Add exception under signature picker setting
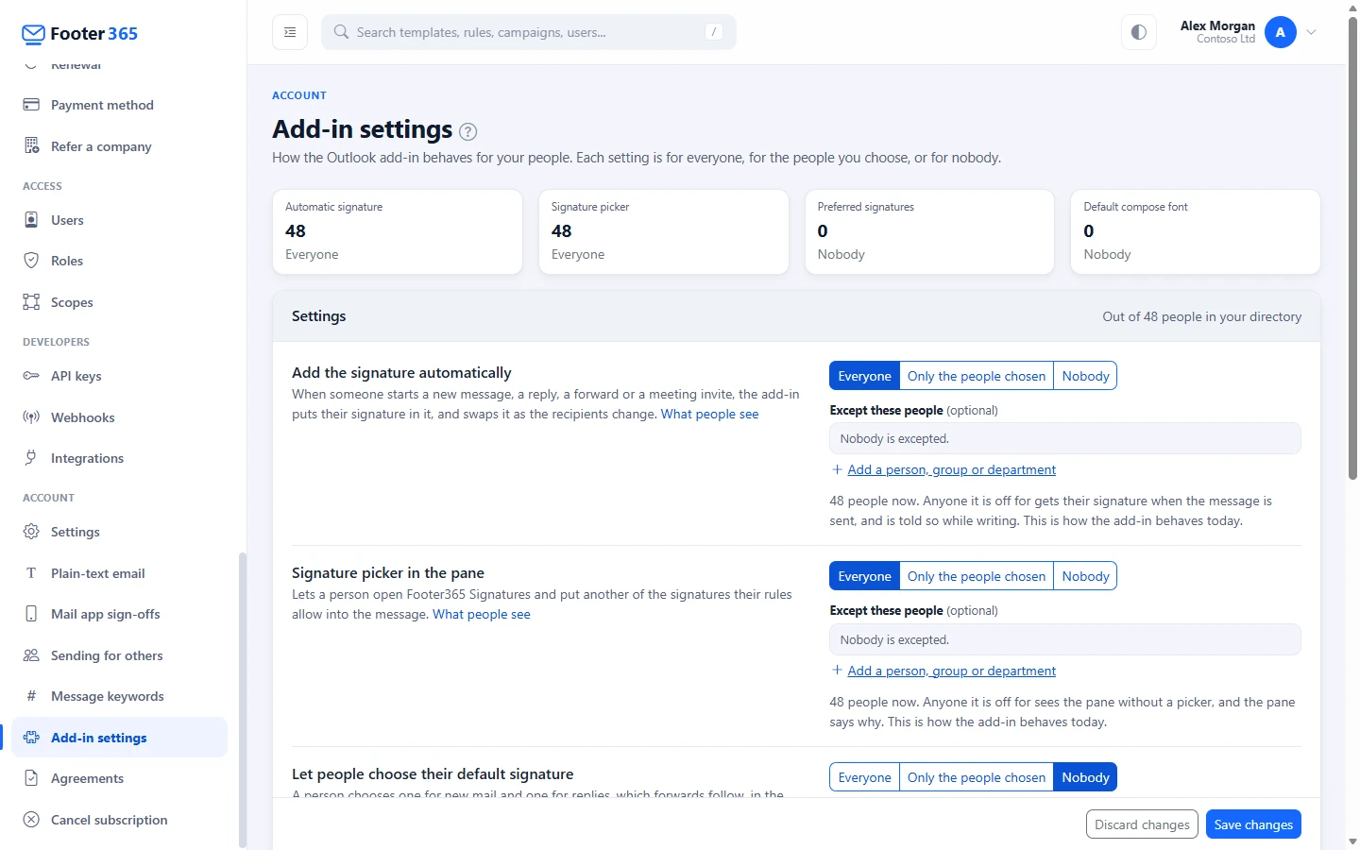The image size is (1360, 850). point(943,671)
